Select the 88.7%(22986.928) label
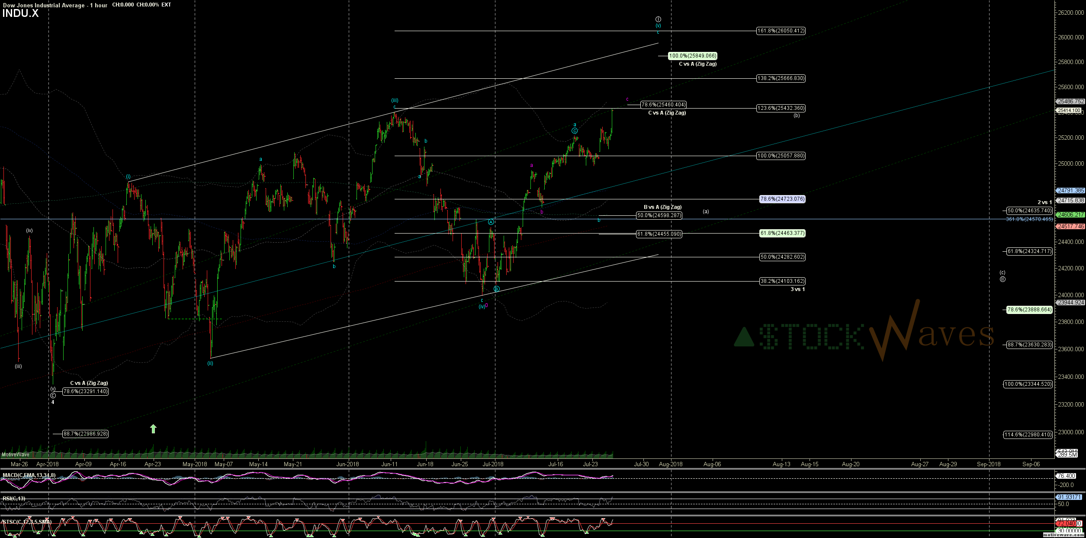 85,434
